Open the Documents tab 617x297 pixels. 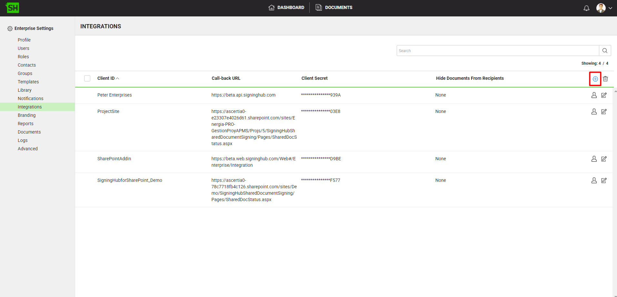tap(334, 7)
